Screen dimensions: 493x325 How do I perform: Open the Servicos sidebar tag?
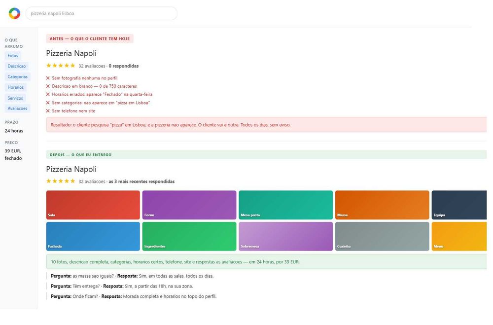[15, 98]
